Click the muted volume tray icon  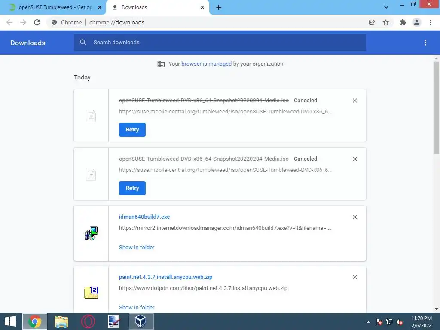[400, 322]
